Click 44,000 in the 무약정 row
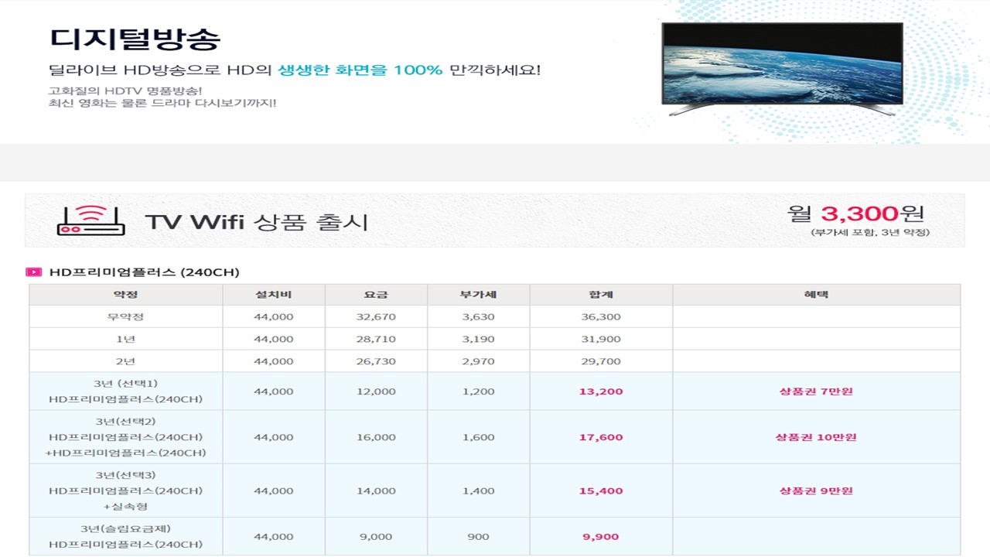 coord(274,317)
